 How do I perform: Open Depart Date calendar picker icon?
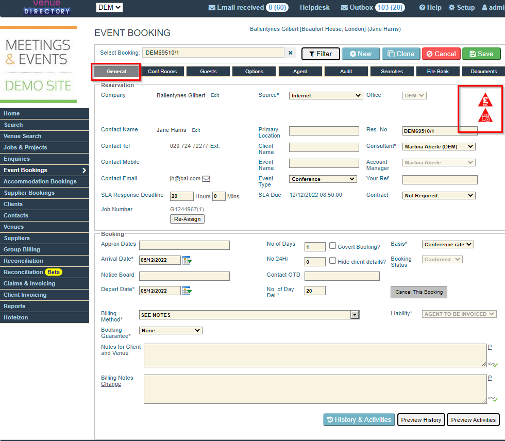pos(187,291)
